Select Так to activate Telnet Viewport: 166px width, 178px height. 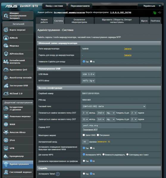click(84, 174)
